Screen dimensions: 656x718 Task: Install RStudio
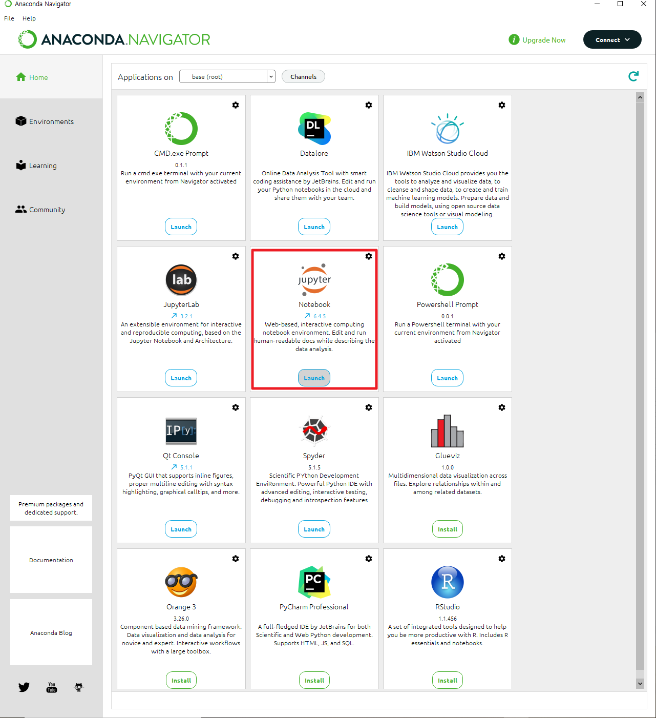point(448,680)
